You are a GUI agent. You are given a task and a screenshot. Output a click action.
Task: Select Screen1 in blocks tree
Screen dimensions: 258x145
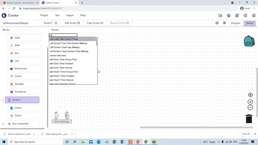pos(22,100)
